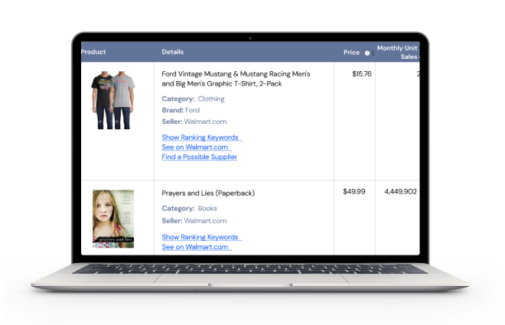Select the Prayers and Lies (Paperback) title
Viewport: 505px width, 325px height.
click(x=208, y=193)
